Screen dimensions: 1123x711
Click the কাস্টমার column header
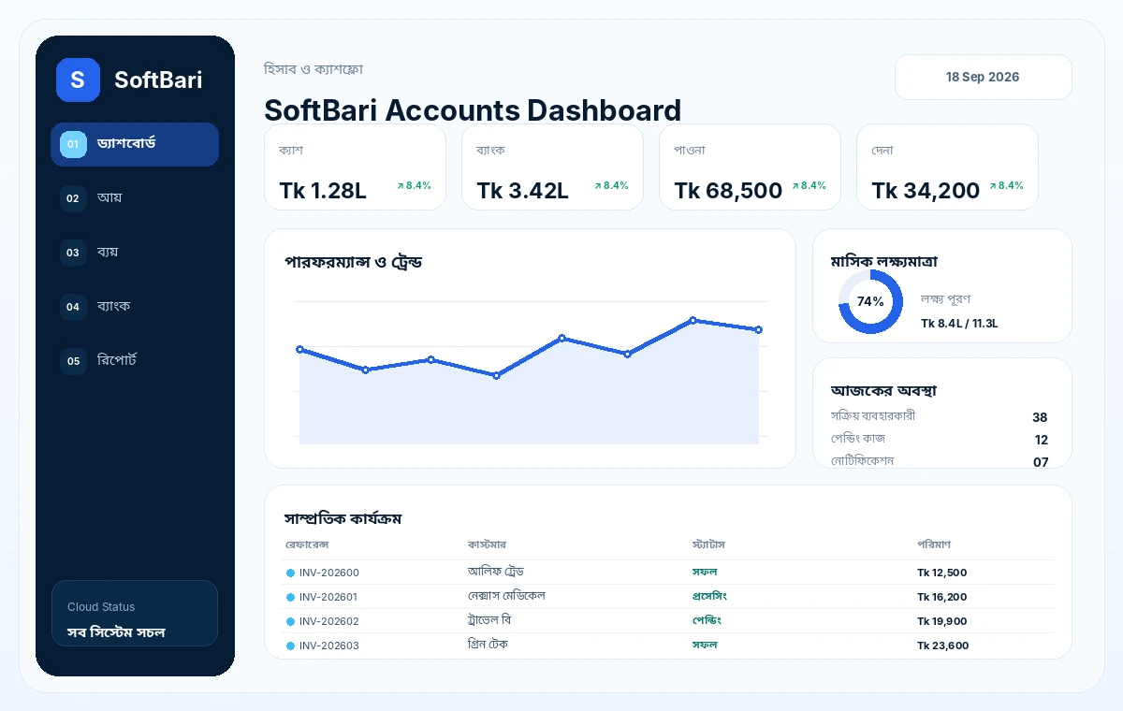tap(487, 544)
